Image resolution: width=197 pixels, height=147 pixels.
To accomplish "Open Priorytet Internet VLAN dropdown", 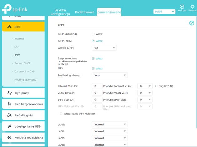I will [145, 86].
